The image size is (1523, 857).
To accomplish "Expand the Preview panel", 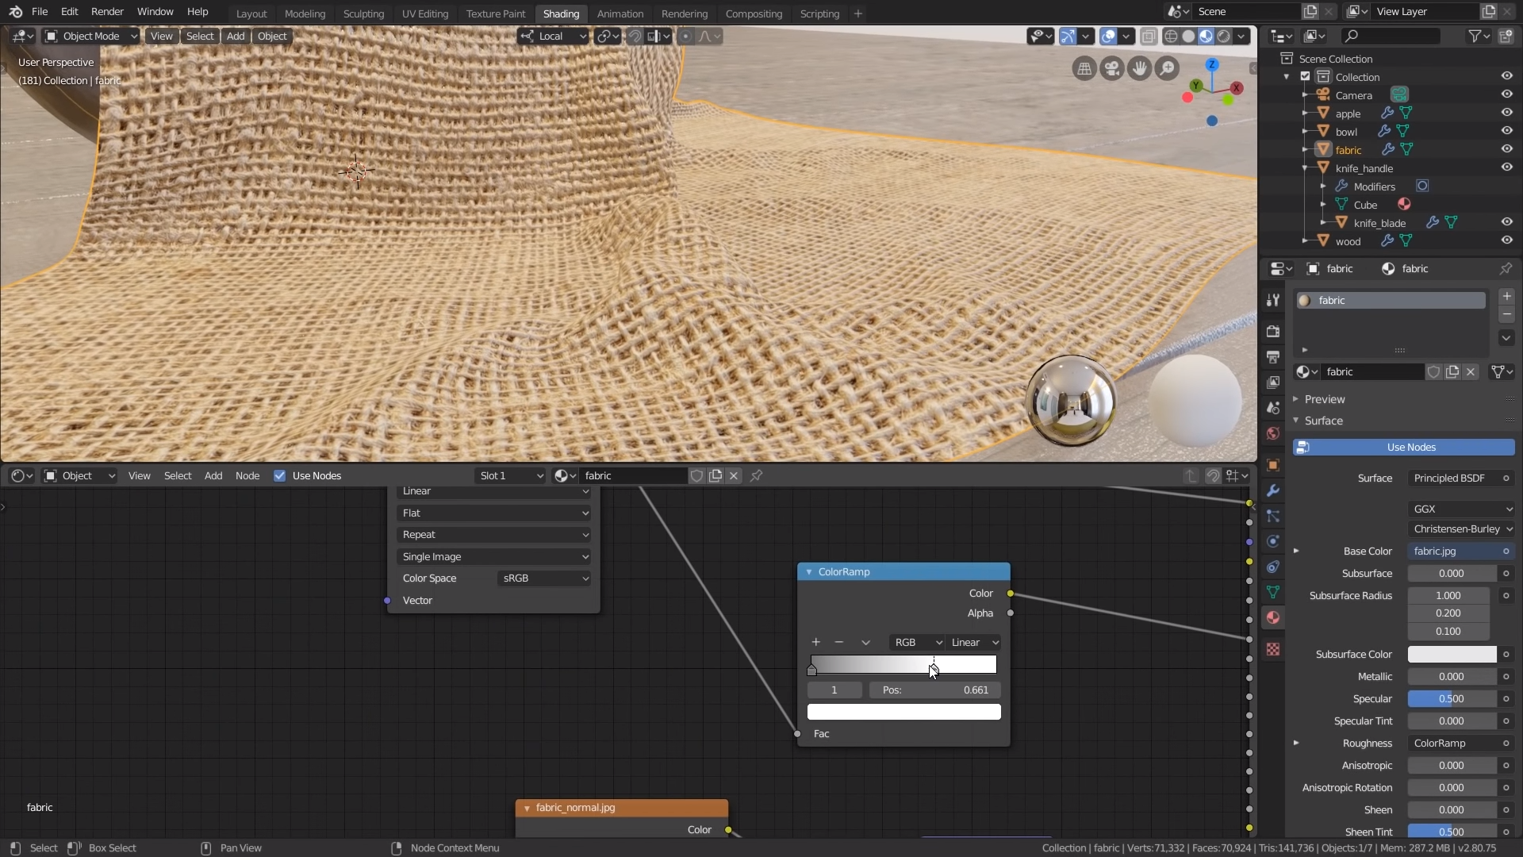I will tap(1324, 399).
